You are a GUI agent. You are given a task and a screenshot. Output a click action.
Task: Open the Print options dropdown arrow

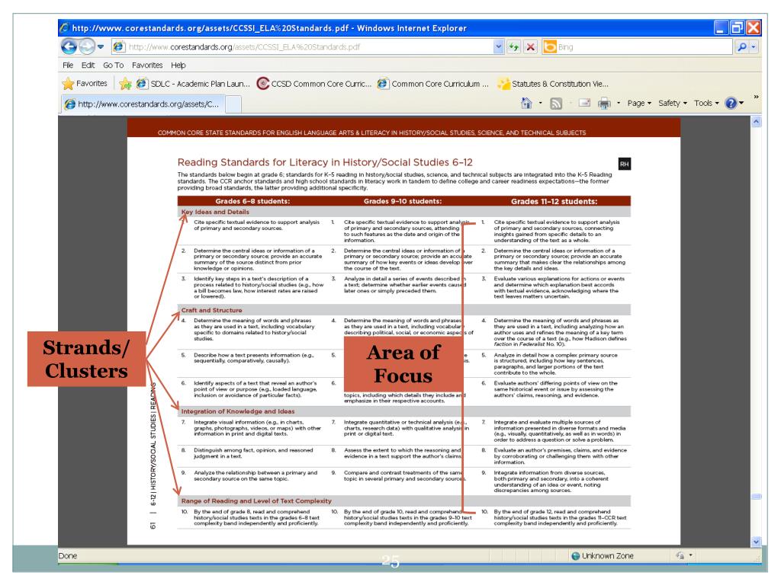pyautogui.click(x=619, y=103)
